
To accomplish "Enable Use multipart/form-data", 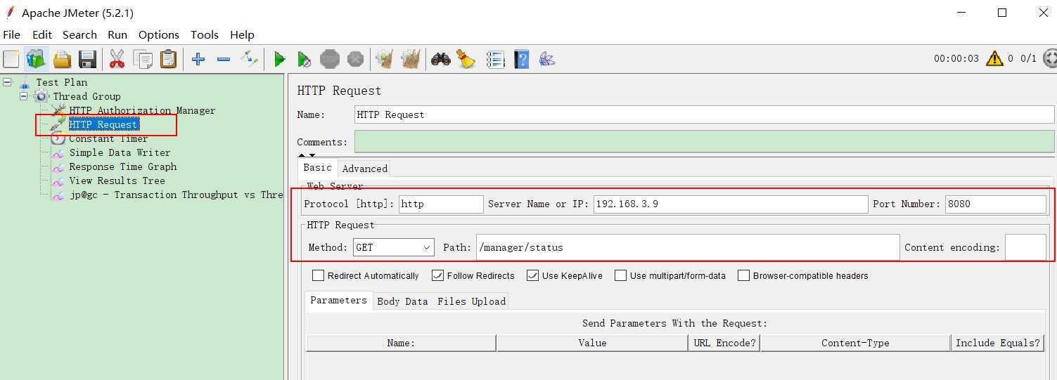I will coord(621,275).
